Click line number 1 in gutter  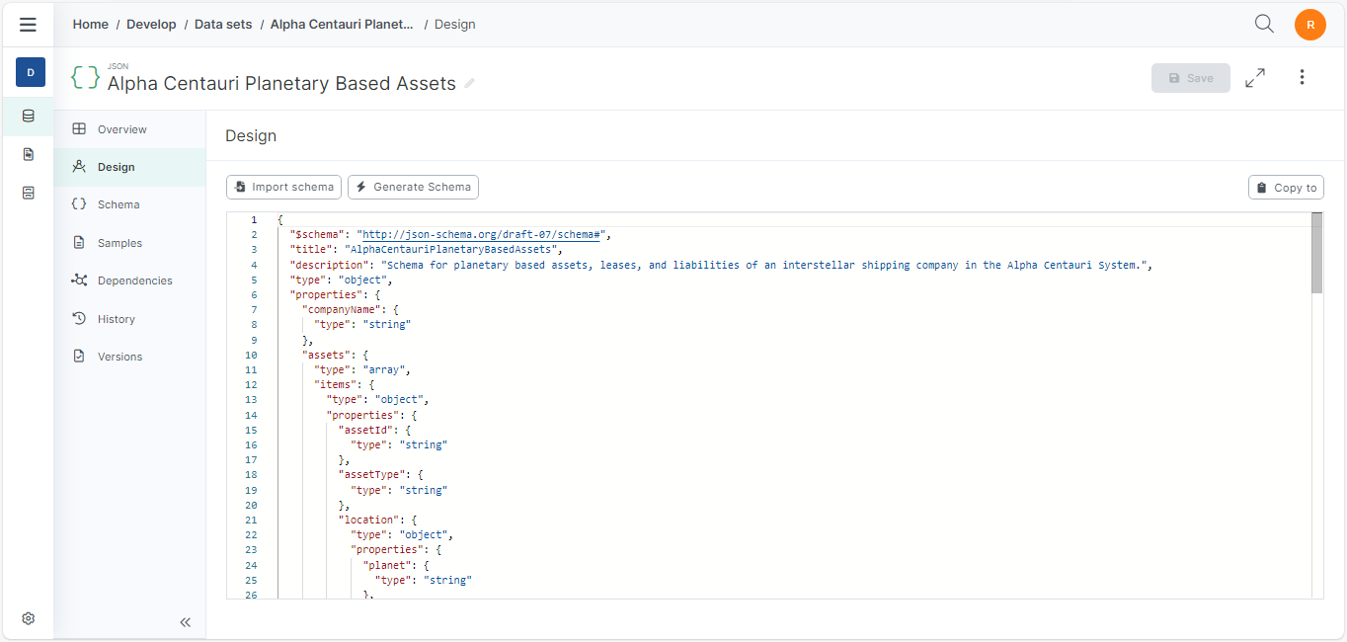254,219
